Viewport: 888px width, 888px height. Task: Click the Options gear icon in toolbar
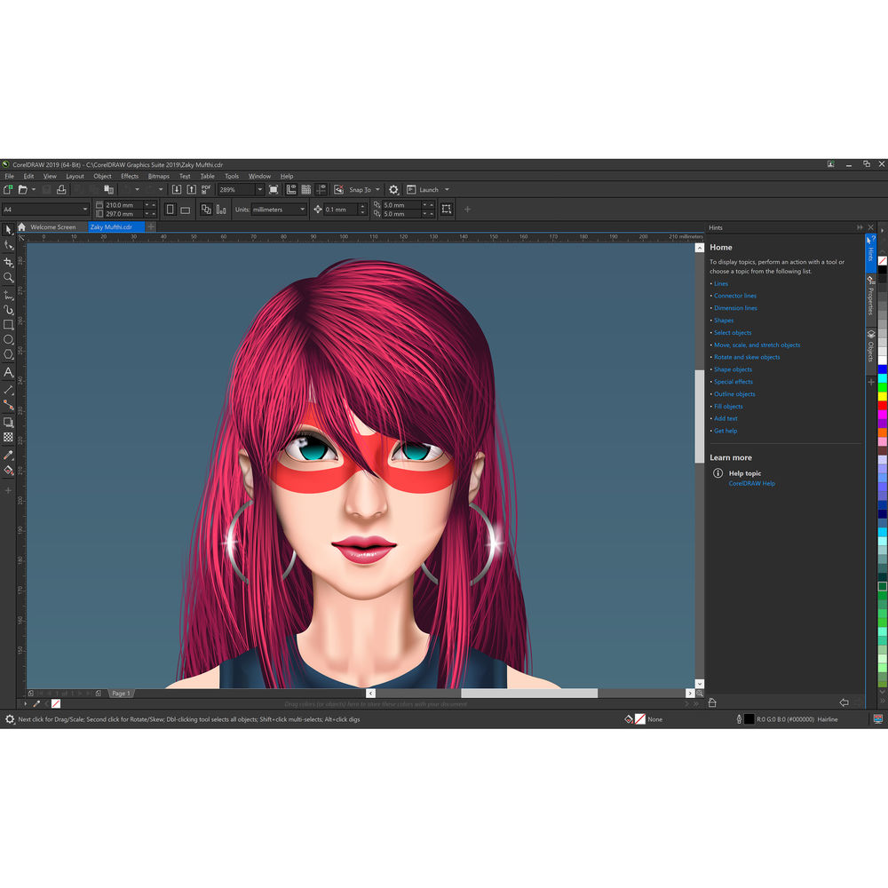394,190
